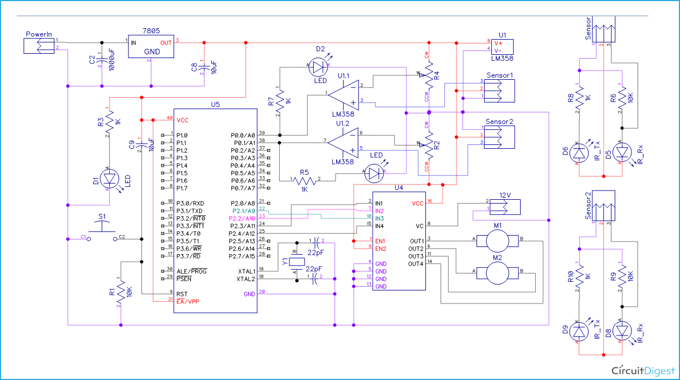Click the 12V supply connector
The width and height of the screenshot is (680, 380).
(505, 206)
